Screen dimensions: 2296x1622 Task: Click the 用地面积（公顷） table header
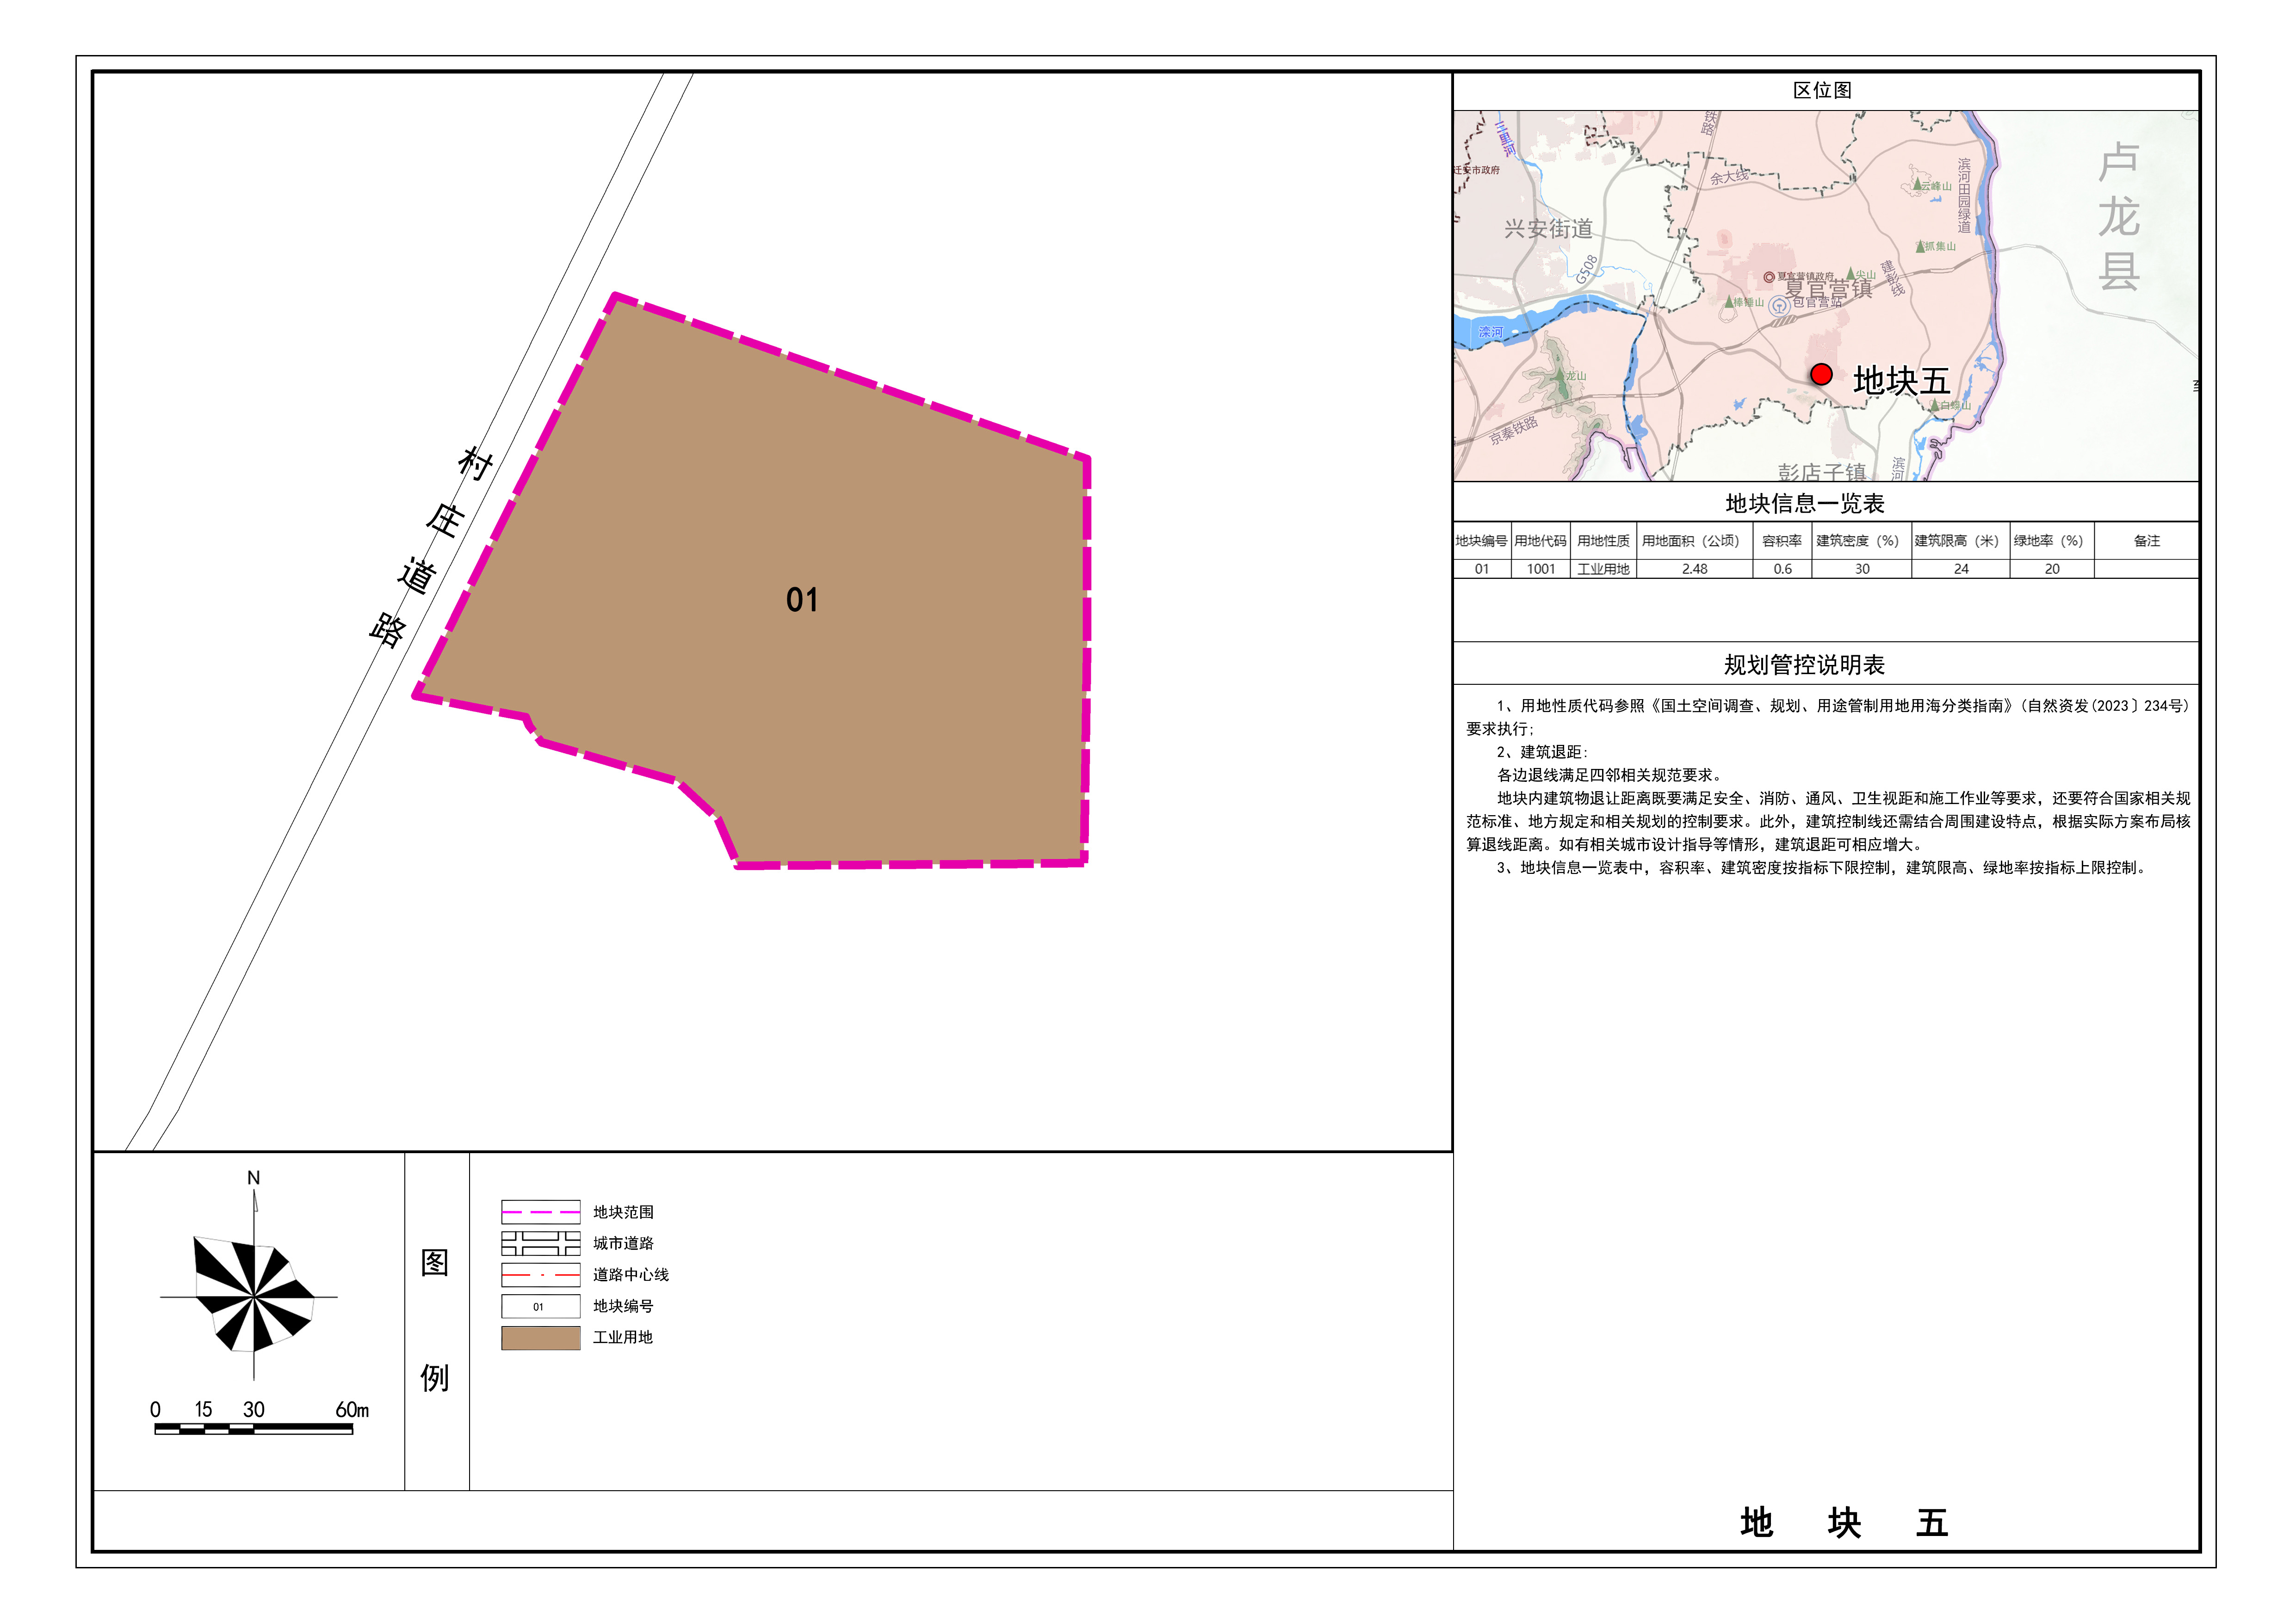click(1694, 541)
